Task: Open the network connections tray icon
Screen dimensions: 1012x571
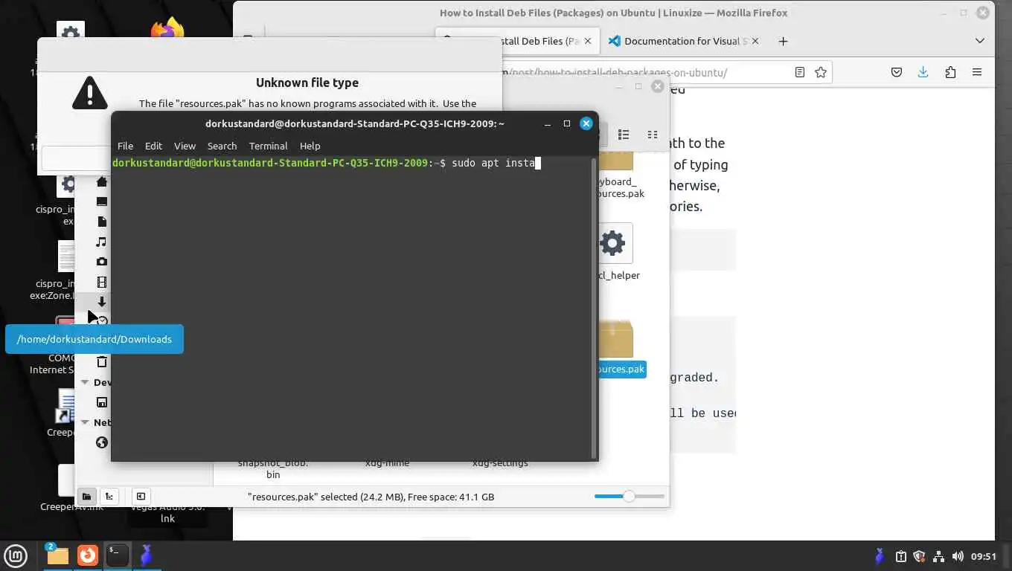Action: tap(938, 556)
